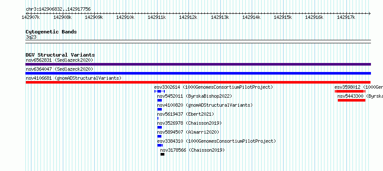Select the blue esv3302614 variant glyph
The image size is (383, 171).
[160, 91]
